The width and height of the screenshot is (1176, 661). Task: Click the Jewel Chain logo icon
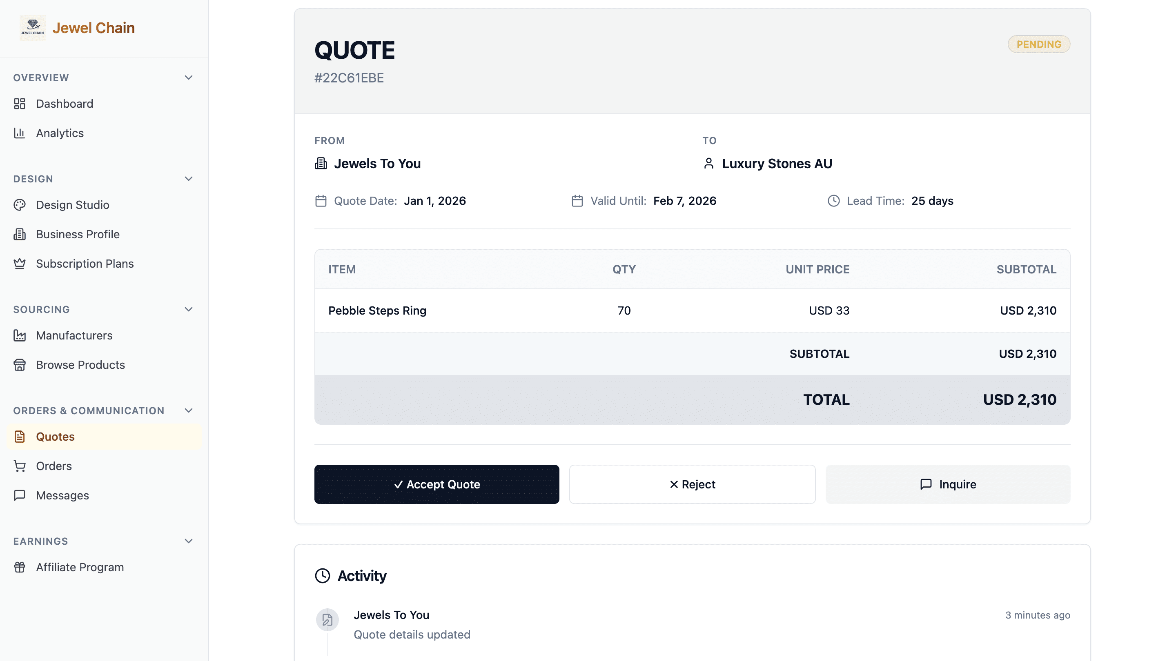32,28
